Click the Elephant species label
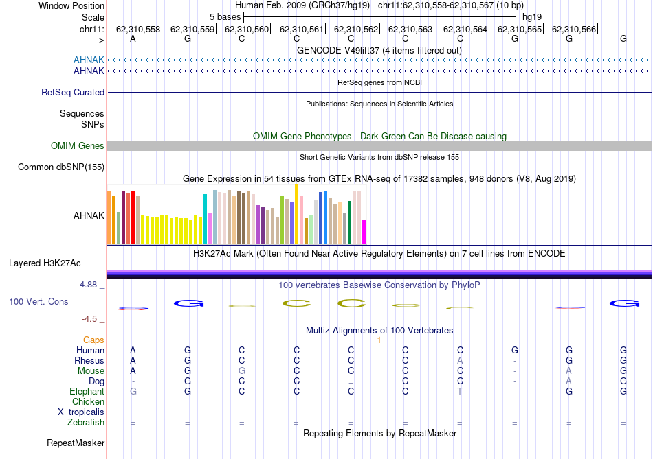The width and height of the screenshot is (653, 459). coord(87,392)
